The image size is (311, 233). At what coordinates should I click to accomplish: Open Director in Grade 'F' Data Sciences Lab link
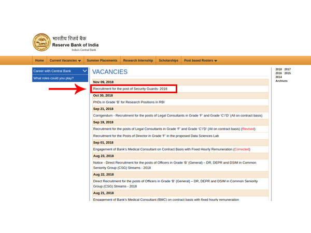click(x=156, y=136)
